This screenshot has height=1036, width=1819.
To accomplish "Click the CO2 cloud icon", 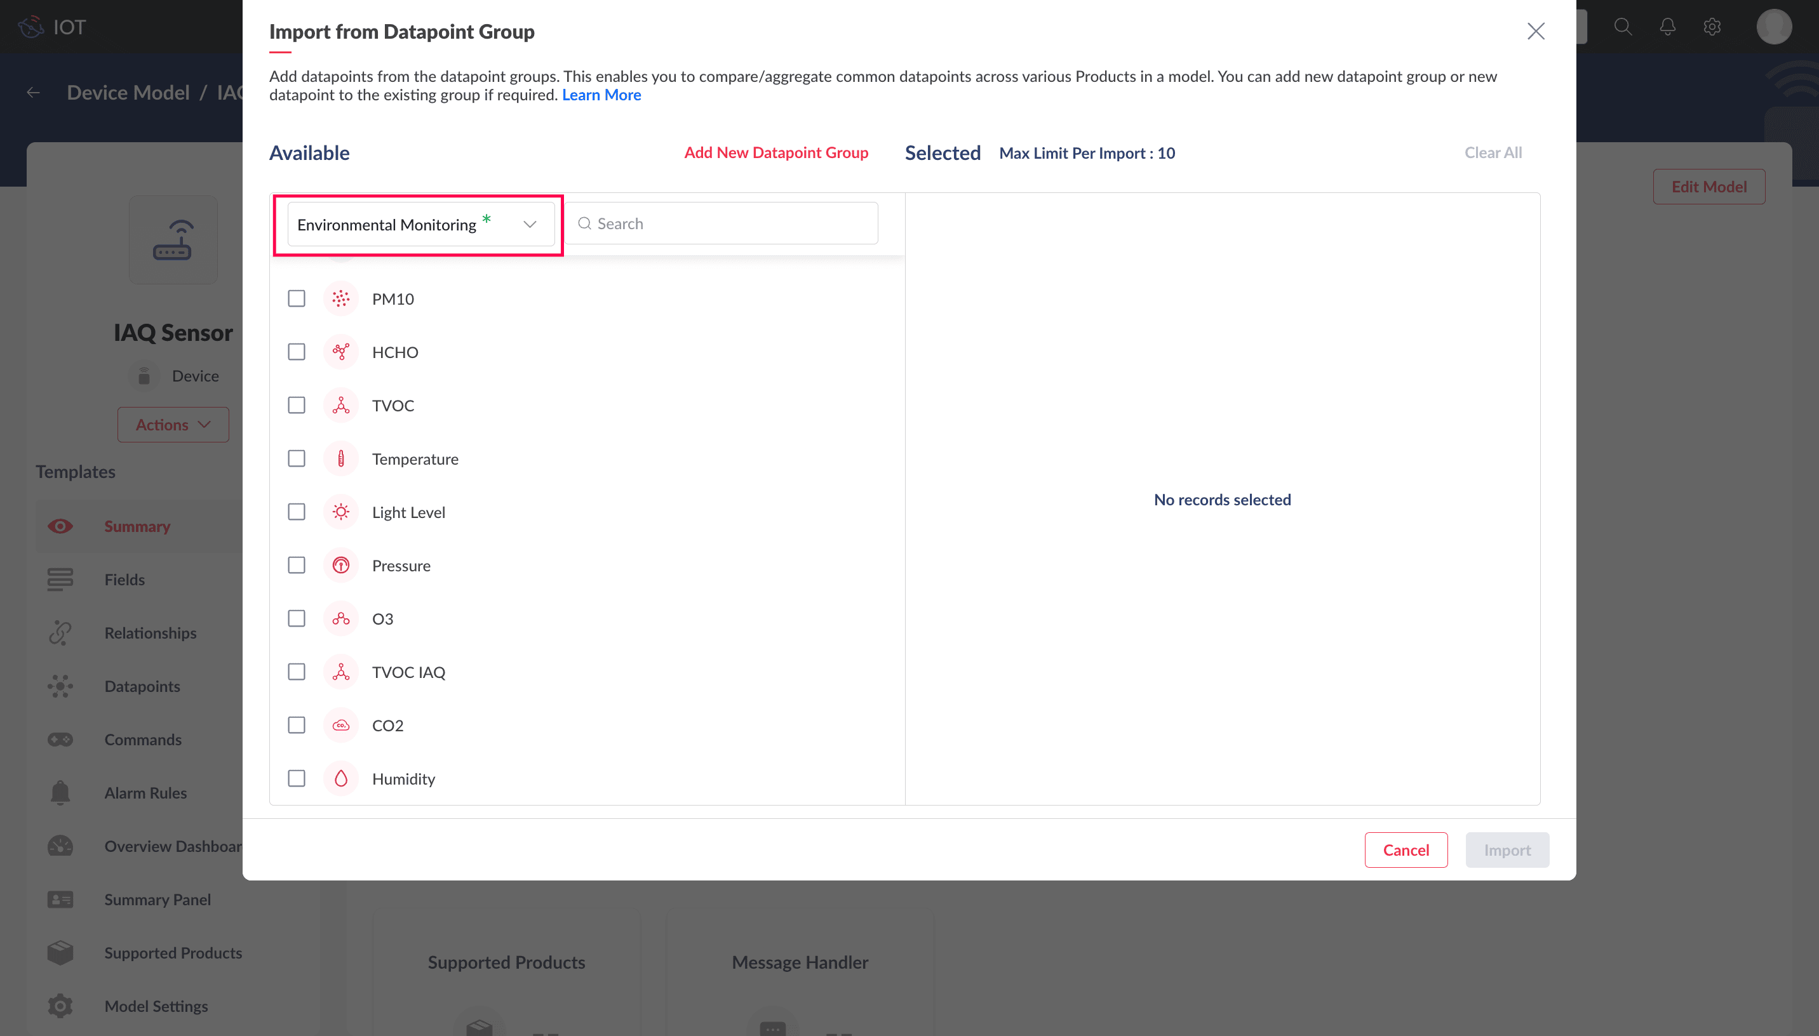I will coord(341,726).
